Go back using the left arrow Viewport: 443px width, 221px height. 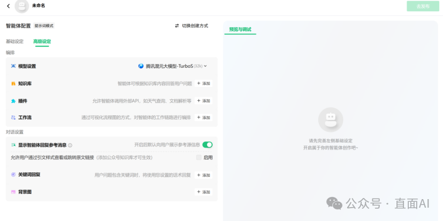[x=8, y=6]
